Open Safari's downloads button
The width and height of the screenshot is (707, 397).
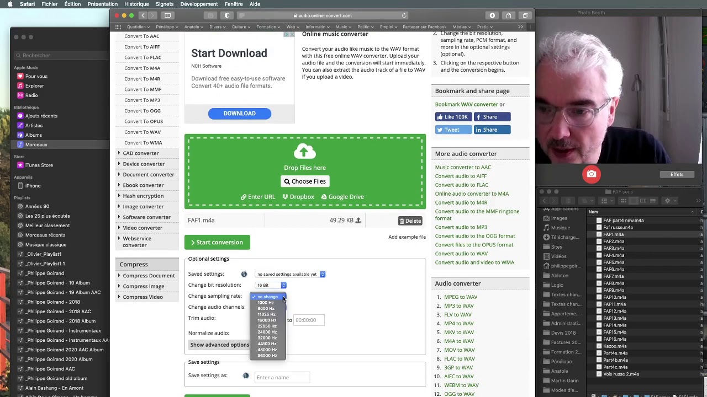point(492,15)
